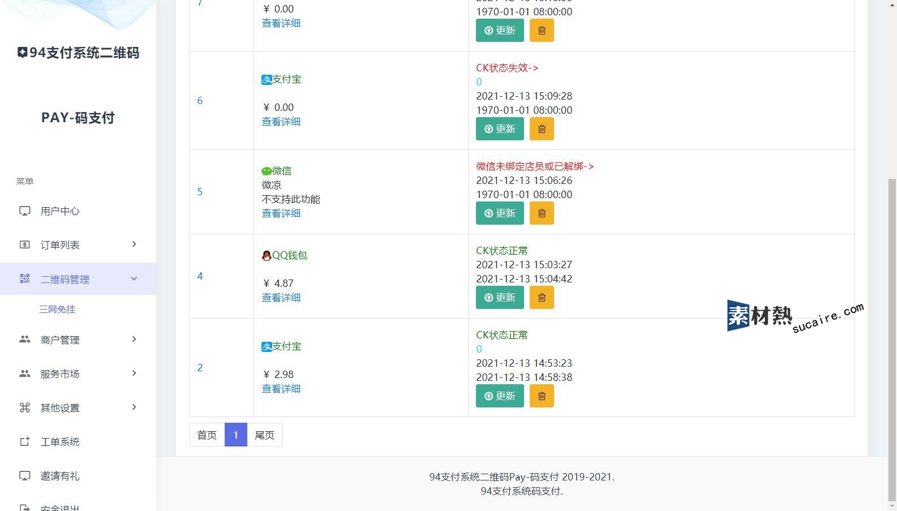Open 查看详细 link in the 微信 row
Image resolution: width=897 pixels, height=511 pixels.
click(281, 213)
